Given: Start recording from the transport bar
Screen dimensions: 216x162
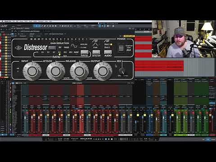Looking at the screenshot, I should [112, 139].
